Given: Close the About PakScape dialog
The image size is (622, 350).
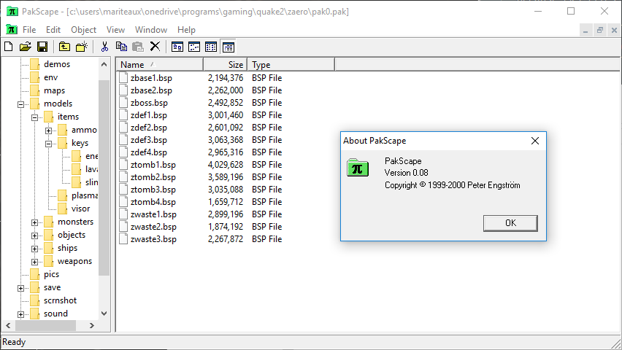Looking at the screenshot, I should tap(534, 141).
